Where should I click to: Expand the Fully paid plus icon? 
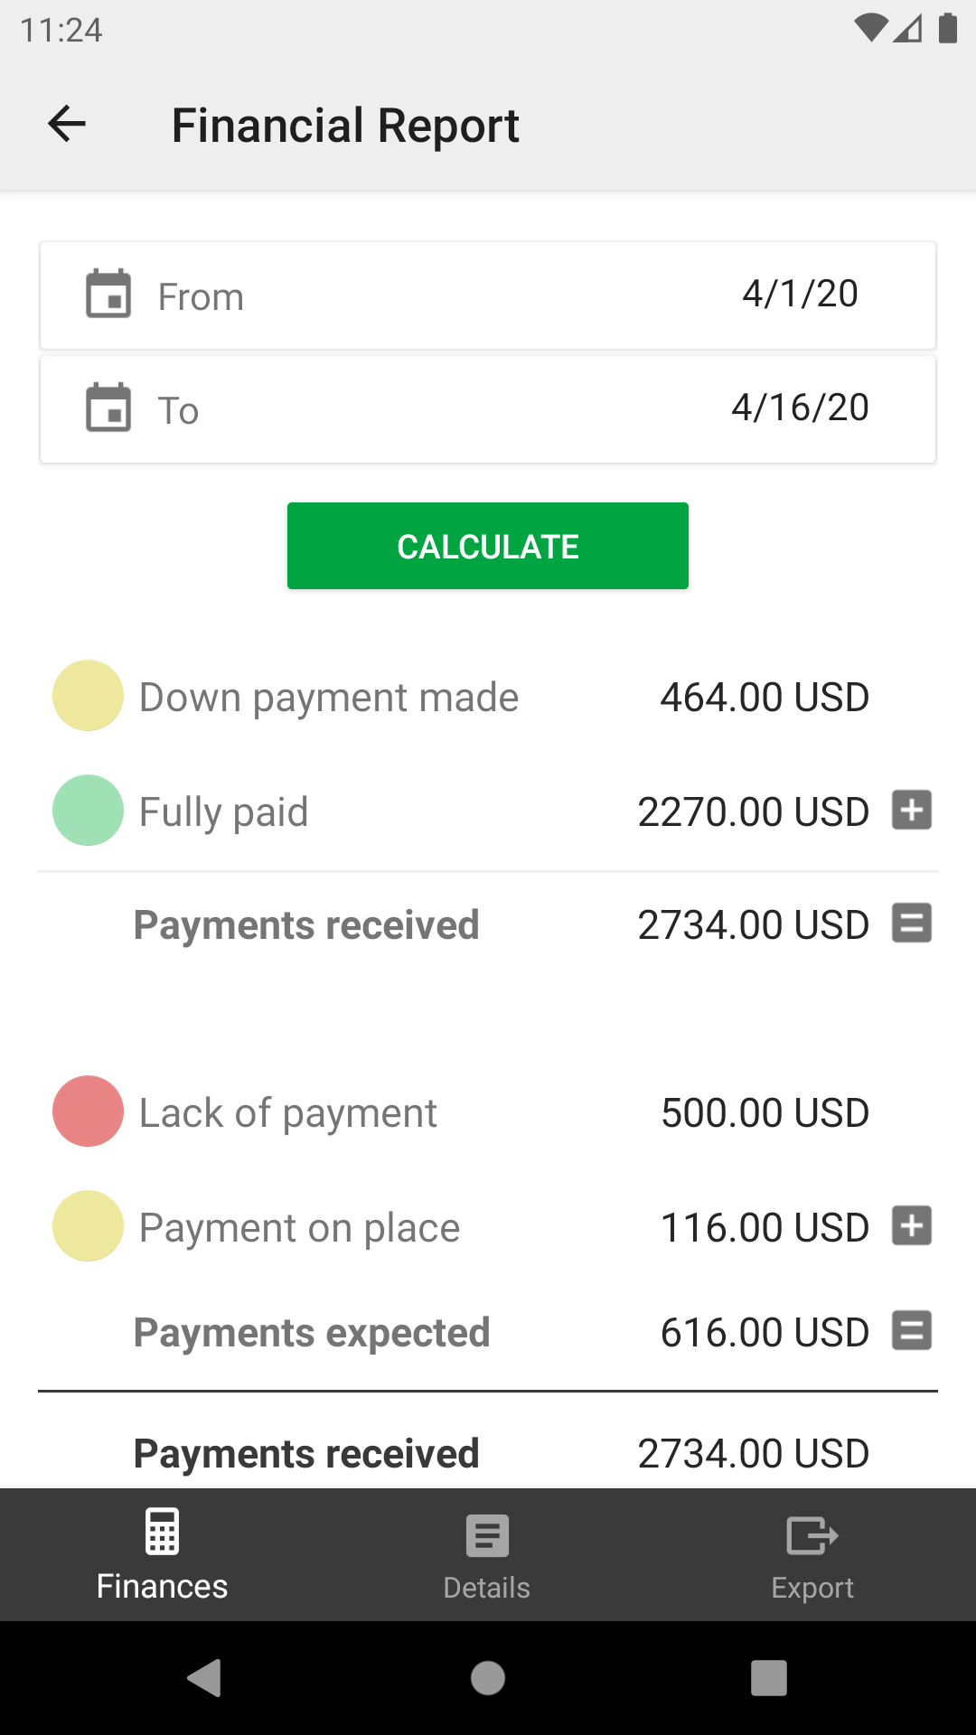912,810
